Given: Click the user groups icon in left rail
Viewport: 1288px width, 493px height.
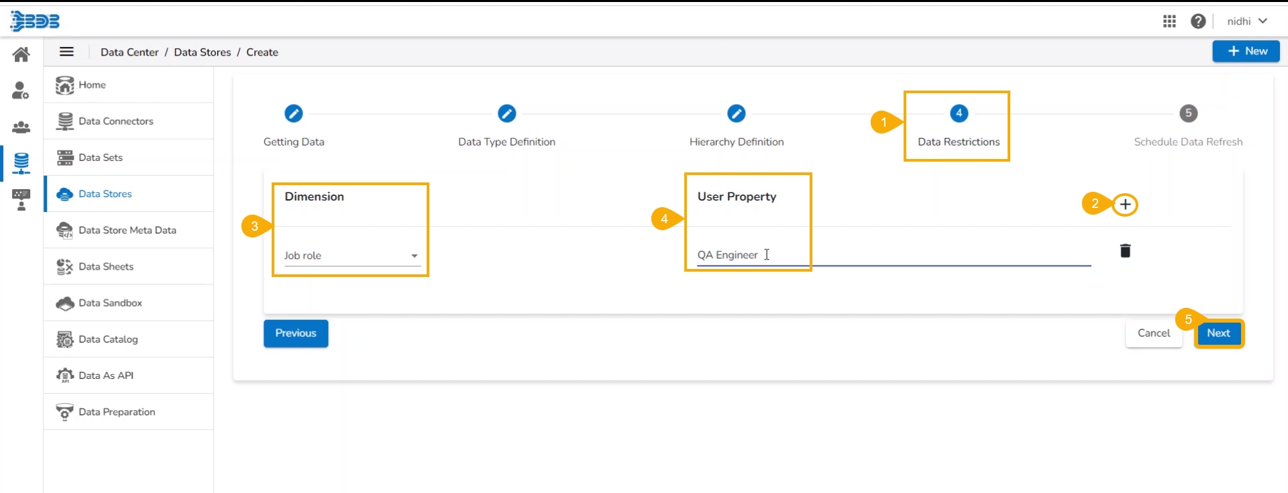Looking at the screenshot, I should tap(21, 127).
